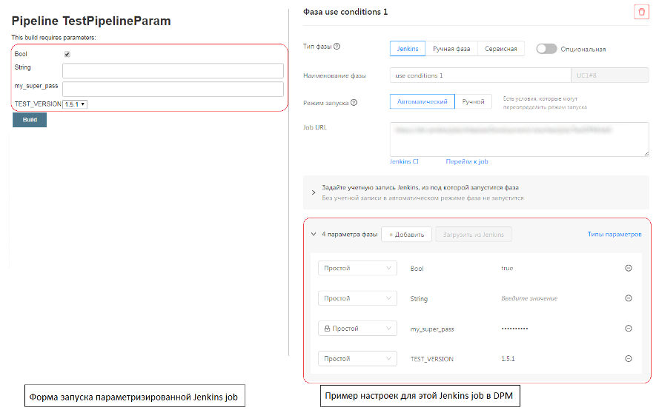
Task: Remove the TEST_VERSION parameter row
Action: pos(629,359)
